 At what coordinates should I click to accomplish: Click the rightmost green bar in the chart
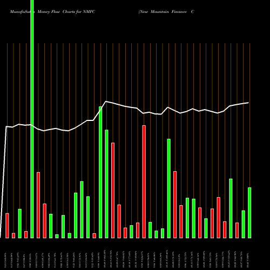249,213
